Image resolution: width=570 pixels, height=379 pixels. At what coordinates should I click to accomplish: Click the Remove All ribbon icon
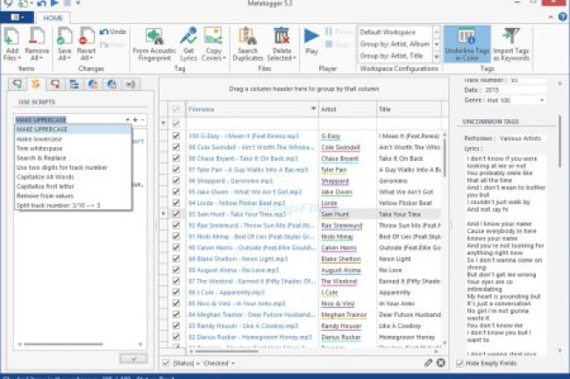37,36
